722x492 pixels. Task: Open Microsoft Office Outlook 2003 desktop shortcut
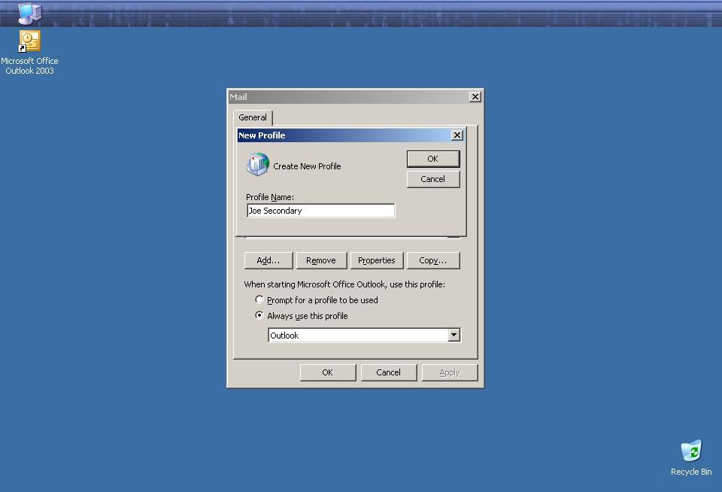point(29,52)
